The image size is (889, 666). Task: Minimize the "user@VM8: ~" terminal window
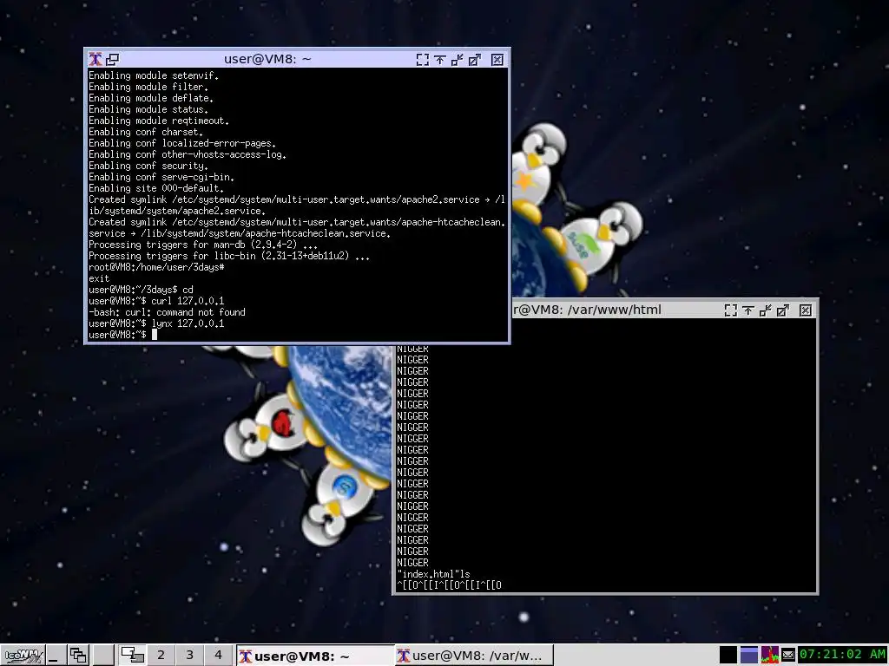(457, 60)
